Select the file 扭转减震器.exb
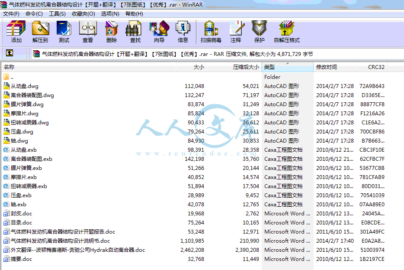The width and height of the screenshot is (404, 270). 29,186
